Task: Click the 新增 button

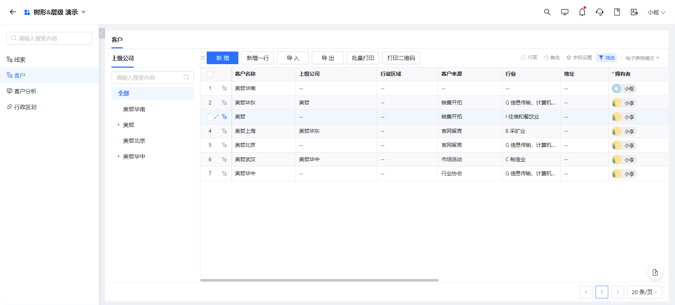Action: click(x=223, y=58)
